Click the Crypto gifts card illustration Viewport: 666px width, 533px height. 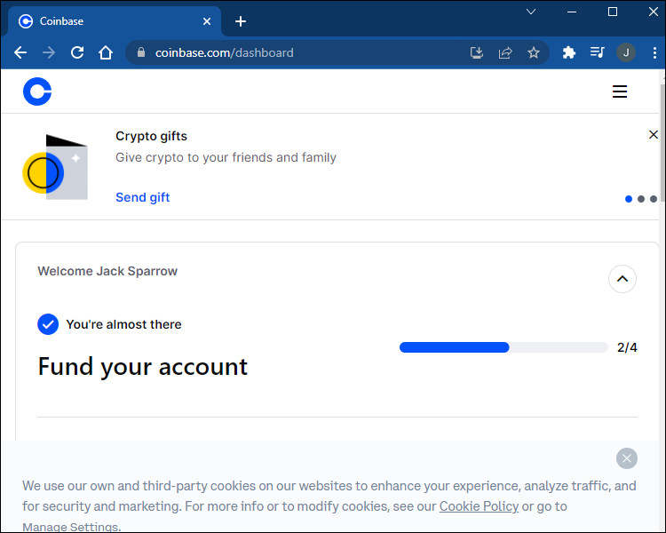coord(55,167)
